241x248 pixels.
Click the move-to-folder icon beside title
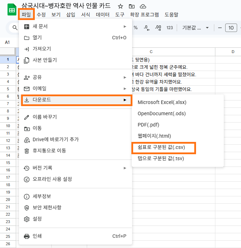coord(132,6)
